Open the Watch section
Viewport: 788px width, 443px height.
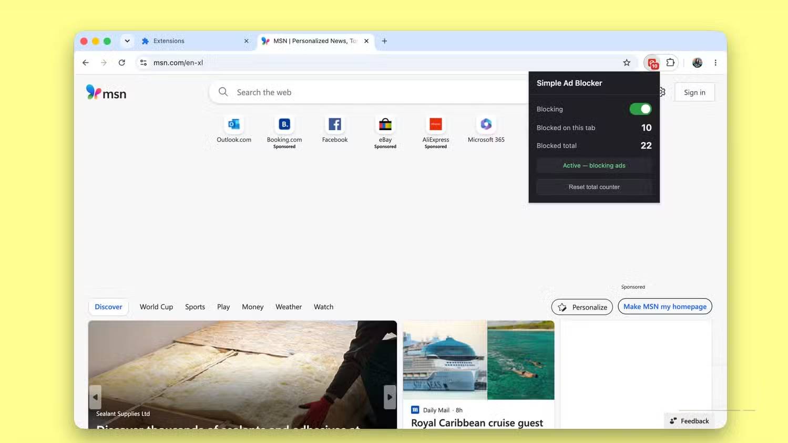323,307
